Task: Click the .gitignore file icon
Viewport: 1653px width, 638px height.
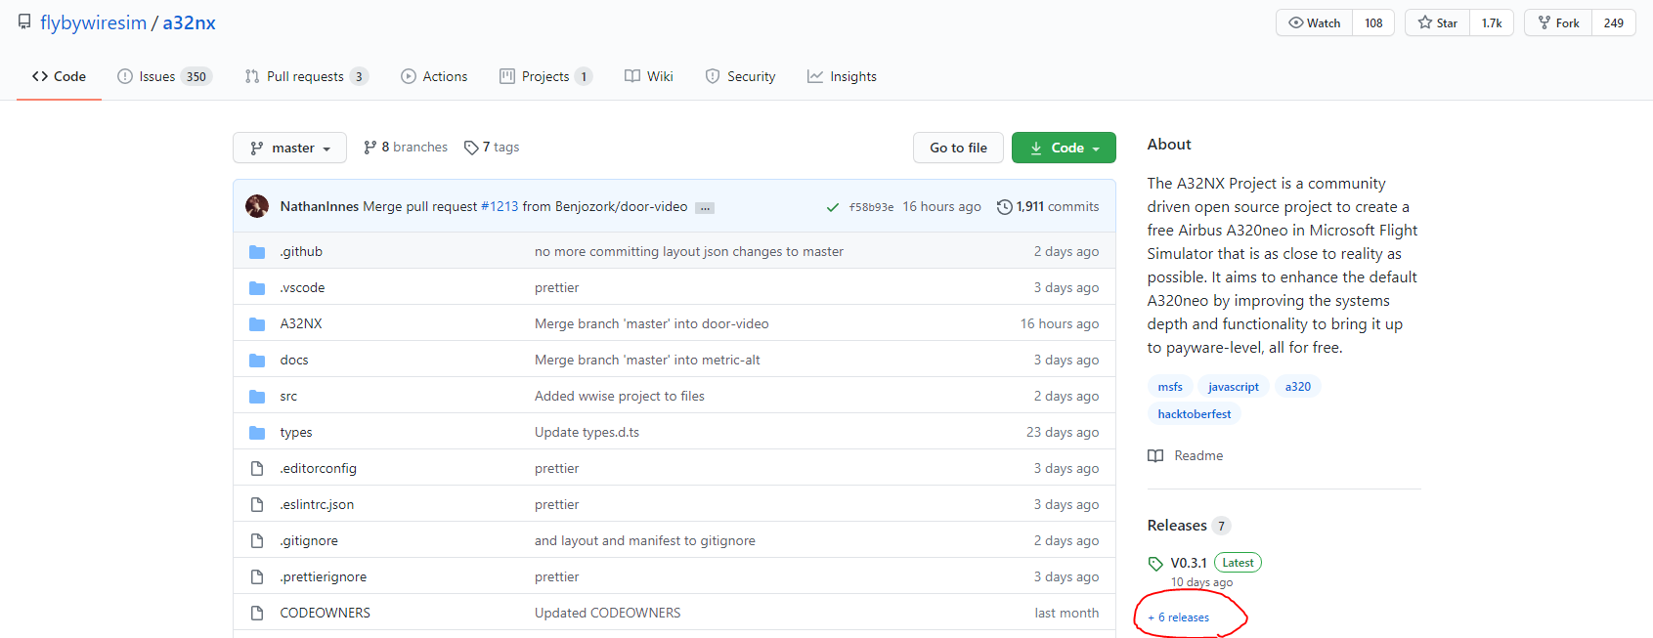Action: click(257, 541)
